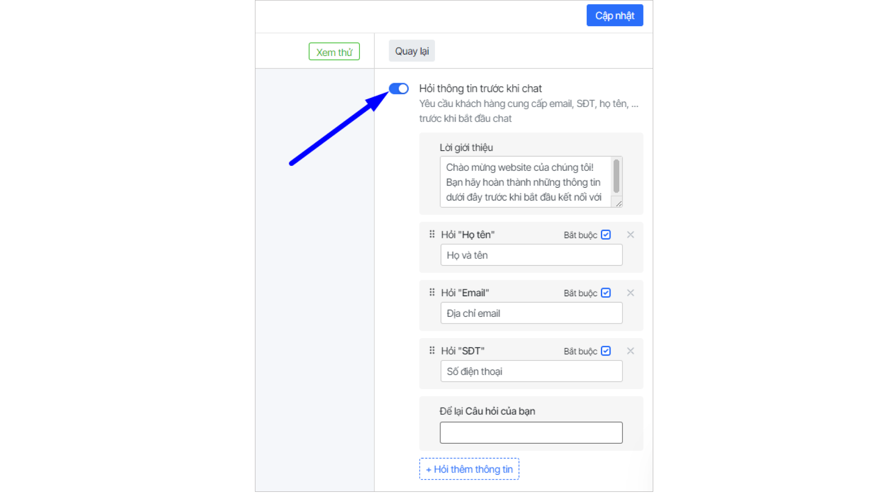
Task: Click the "Cập nhật" update button
Action: click(x=615, y=16)
